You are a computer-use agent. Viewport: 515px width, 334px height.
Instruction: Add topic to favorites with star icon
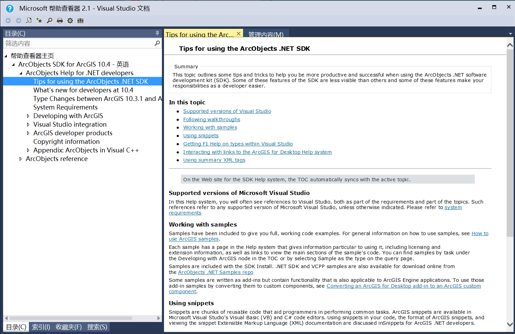[x=39, y=21]
